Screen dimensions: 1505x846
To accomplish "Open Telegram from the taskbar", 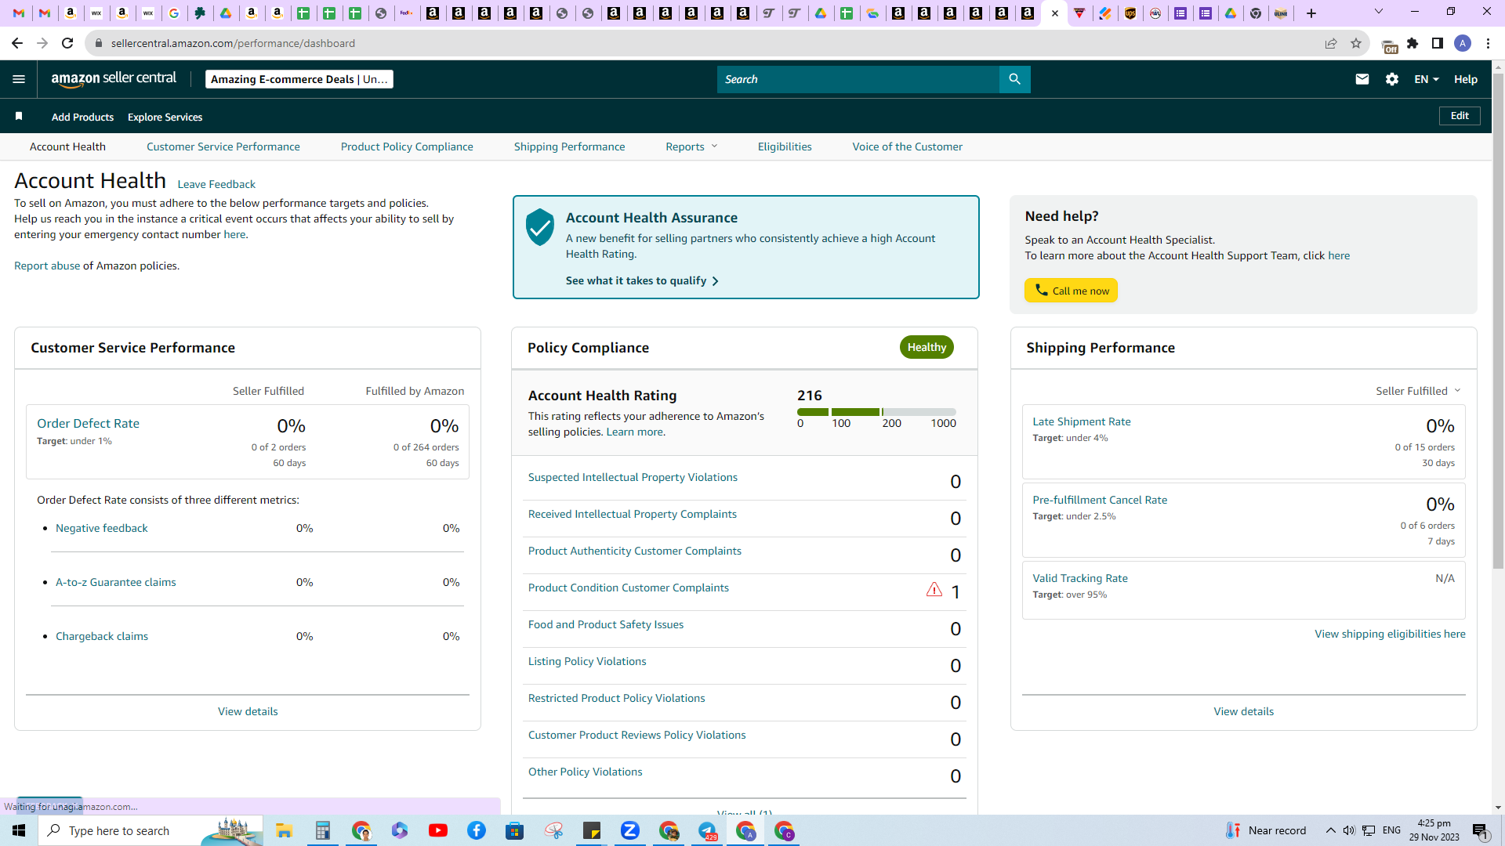I will point(707,830).
